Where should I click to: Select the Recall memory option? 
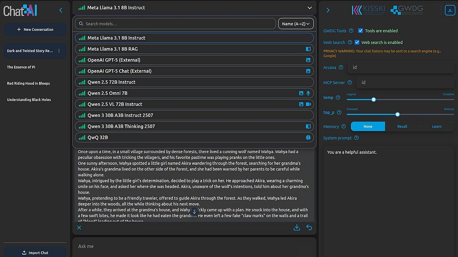[402, 126]
